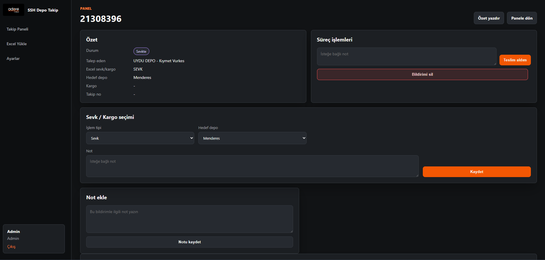Focus the Süreç işlemleri note field
The image size is (545, 260).
pos(407,56)
